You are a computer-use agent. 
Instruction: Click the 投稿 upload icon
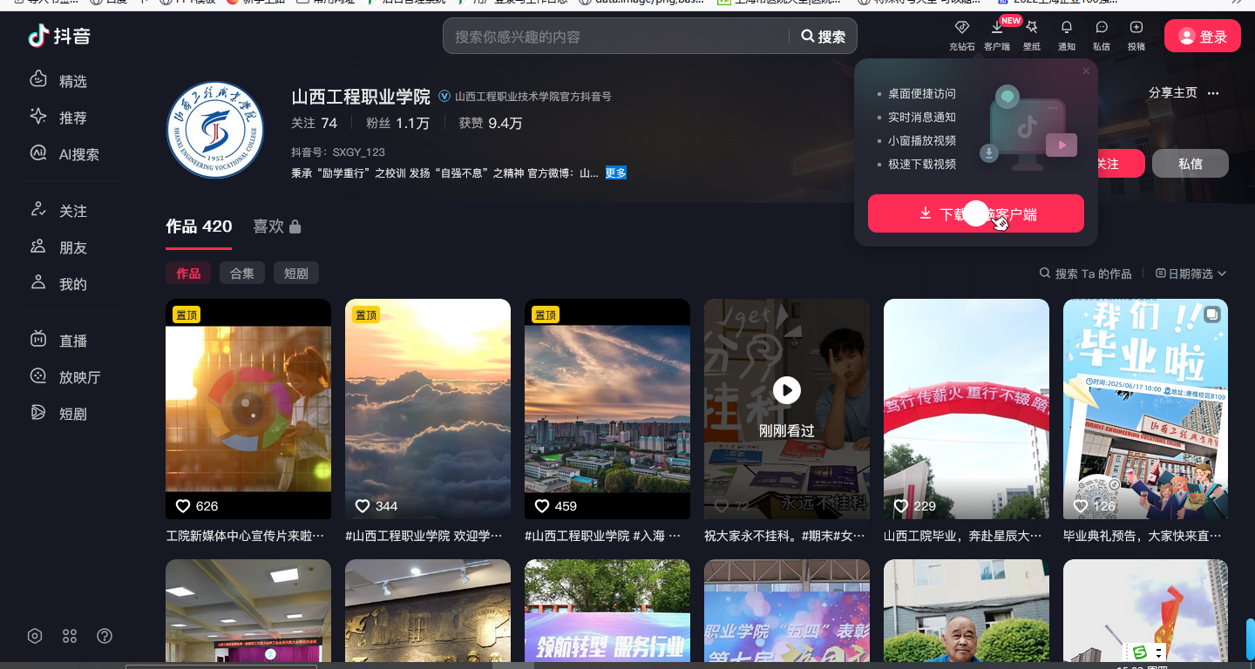(1136, 35)
